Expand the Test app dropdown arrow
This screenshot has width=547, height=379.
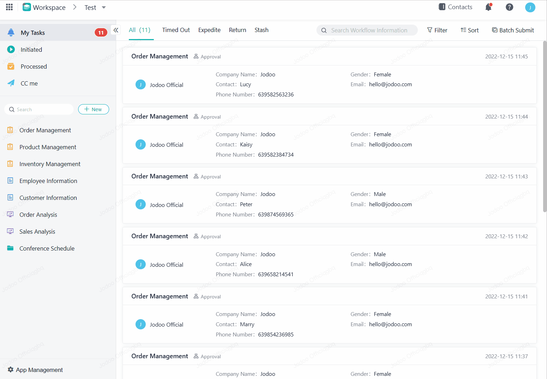(x=104, y=7)
